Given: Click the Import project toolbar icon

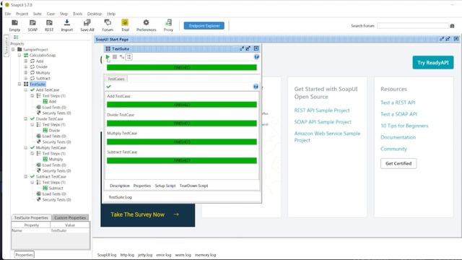Looking at the screenshot, I should pos(67,25).
